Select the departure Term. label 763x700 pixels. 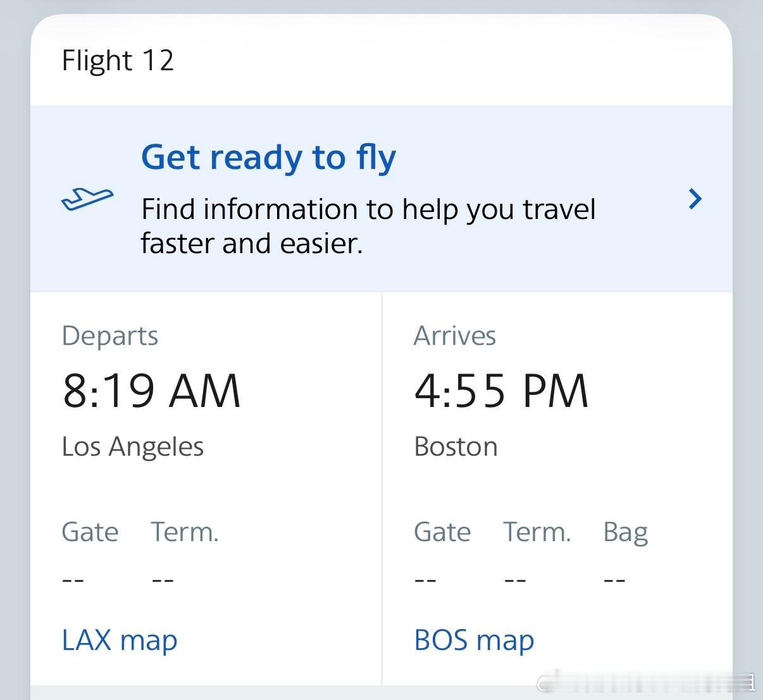pos(185,532)
